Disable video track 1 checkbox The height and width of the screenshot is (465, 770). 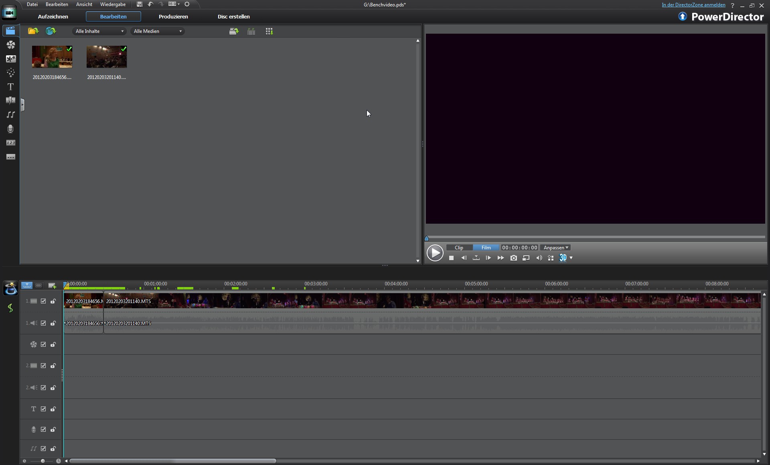tap(43, 301)
